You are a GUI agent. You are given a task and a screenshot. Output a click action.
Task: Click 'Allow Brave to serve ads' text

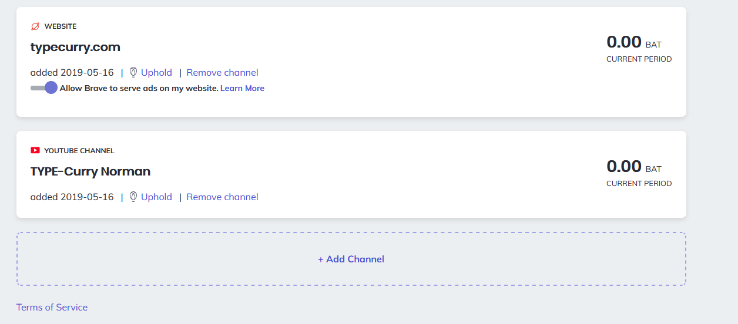coord(139,88)
